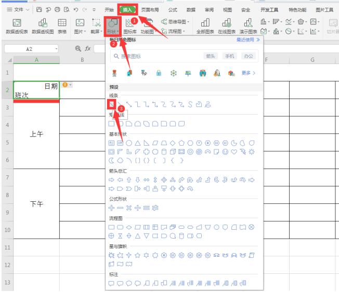Select the explosion star shape in 星与旗帜

click(111, 255)
